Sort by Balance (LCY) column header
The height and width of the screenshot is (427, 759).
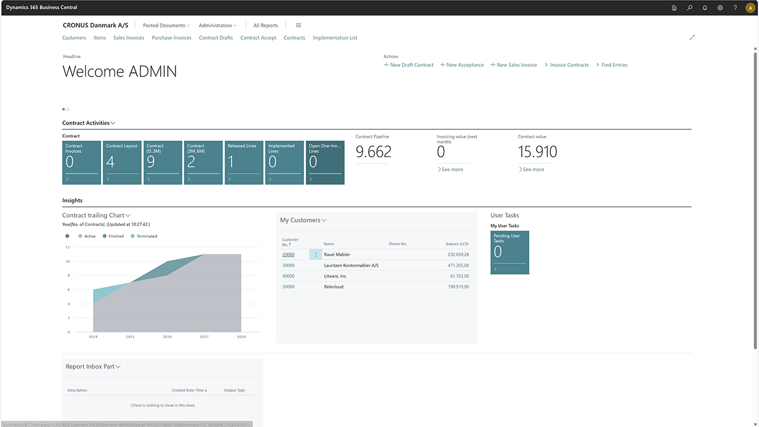pyautogui.click(x=457, y=244)
